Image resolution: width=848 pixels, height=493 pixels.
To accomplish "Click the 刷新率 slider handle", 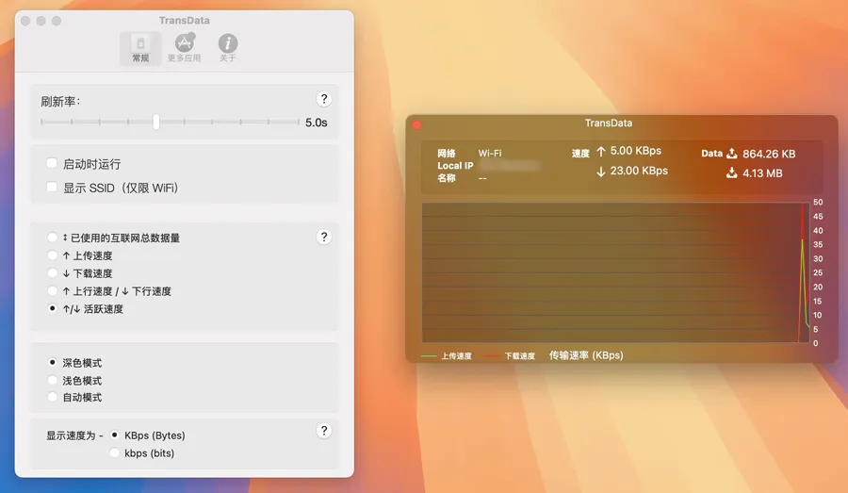I will click(x=156, y=122).
